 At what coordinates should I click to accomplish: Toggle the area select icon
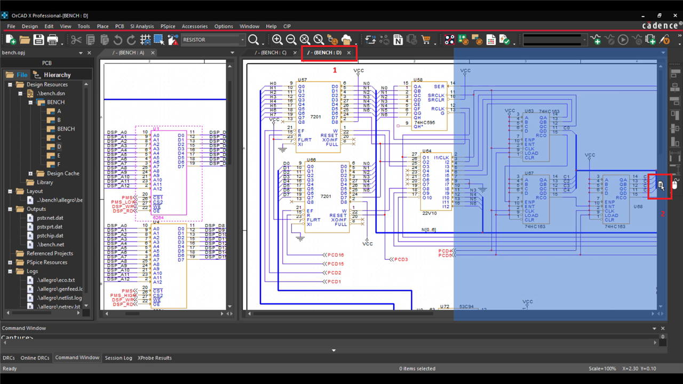(x=159, y=39)
